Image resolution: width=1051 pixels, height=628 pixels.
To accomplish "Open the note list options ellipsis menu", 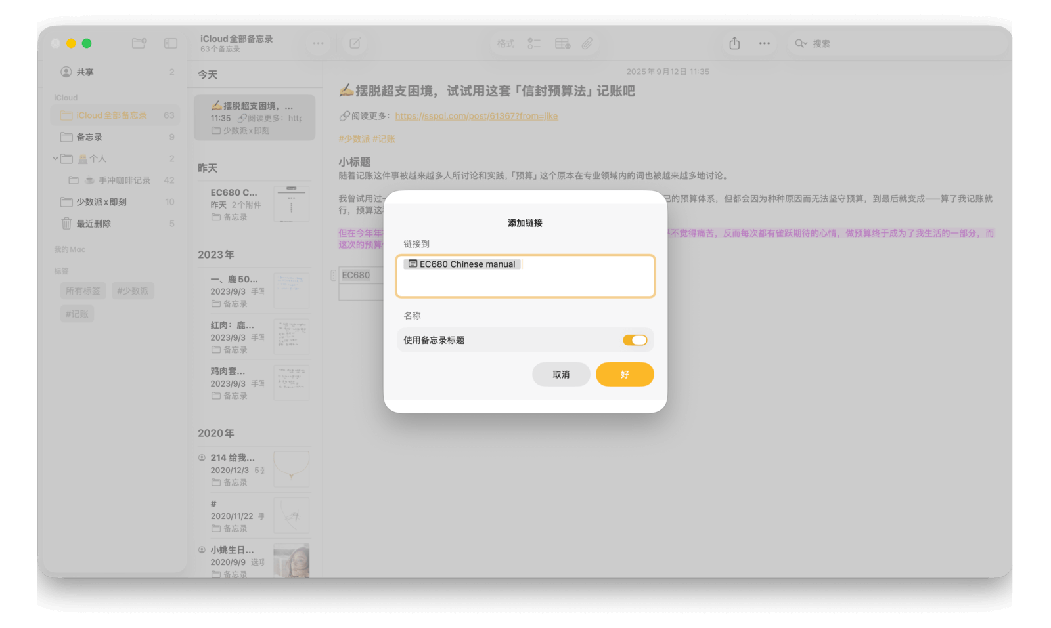I will [x=318, y=43].
